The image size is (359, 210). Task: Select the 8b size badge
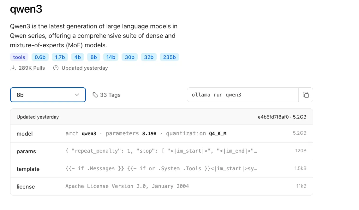point(93,57)
